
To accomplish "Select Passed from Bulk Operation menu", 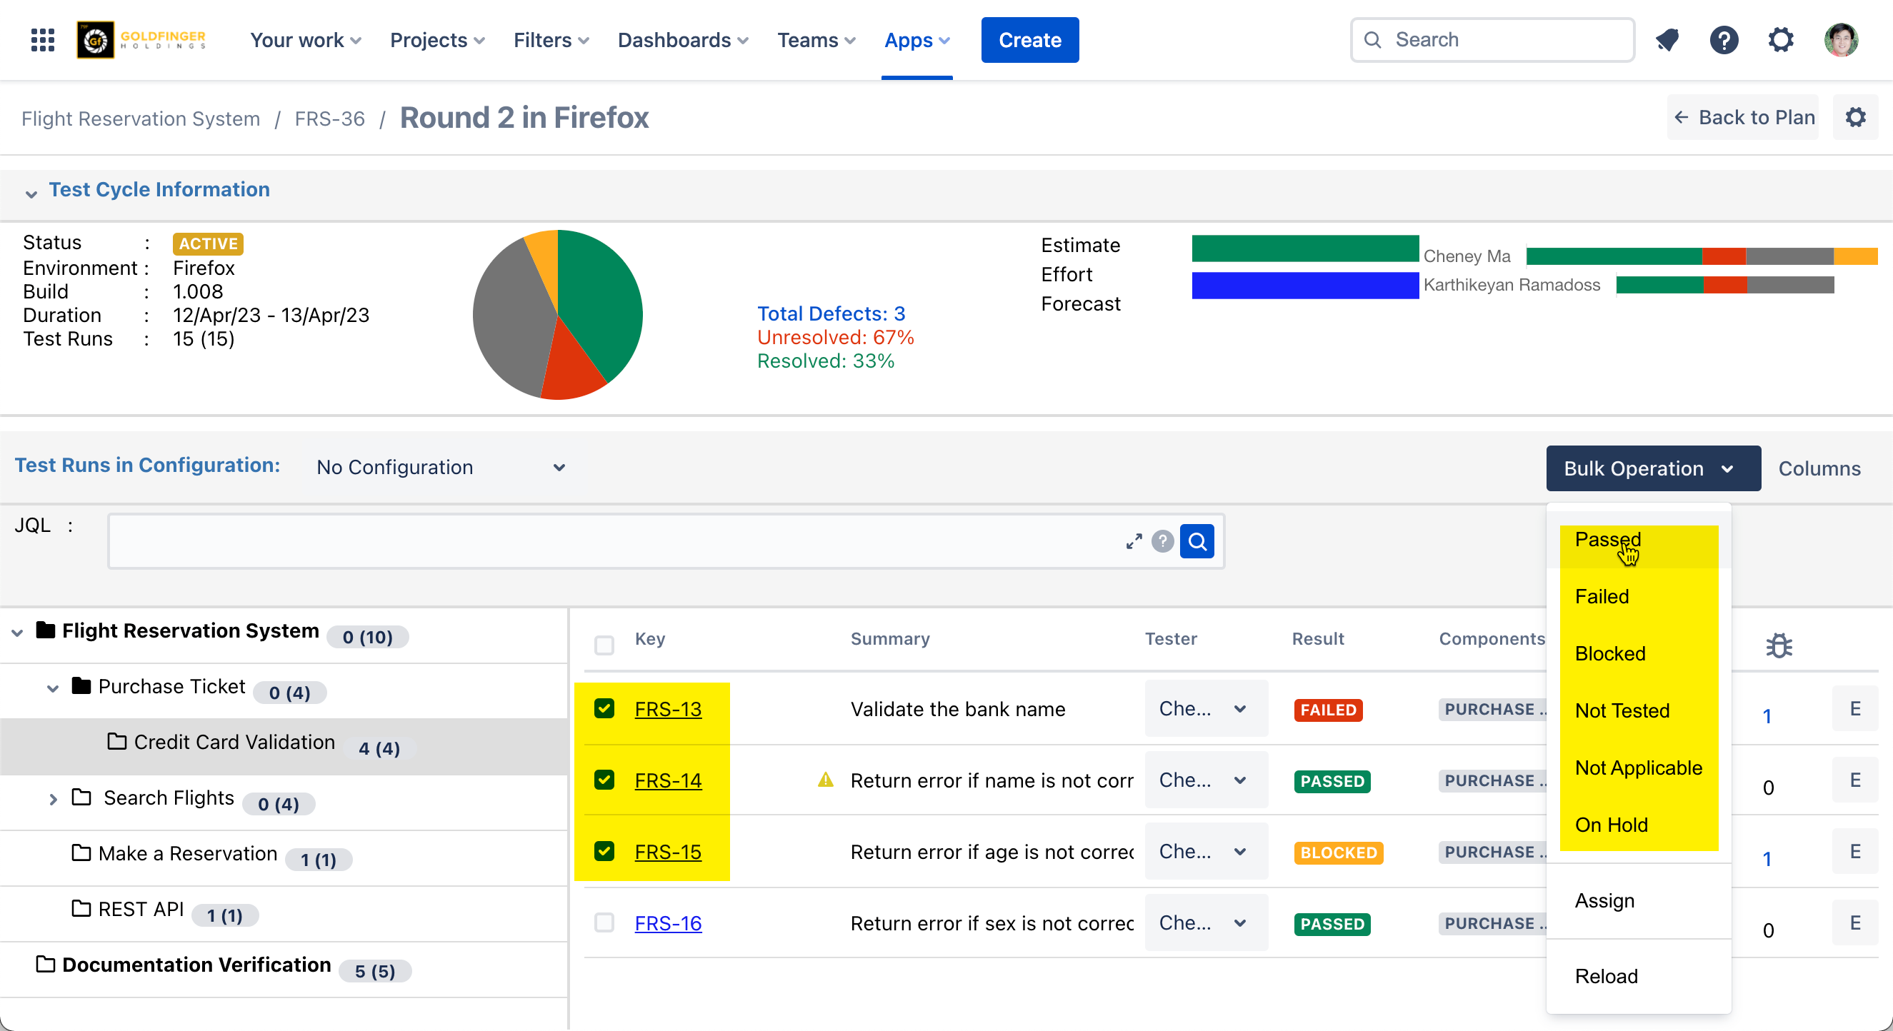I will coord(1607,540).
